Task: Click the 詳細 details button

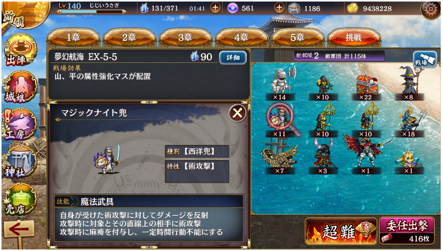Action: pos(233,58)
